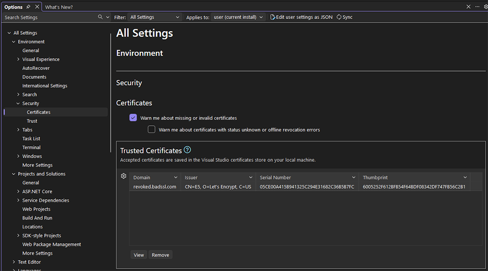Switch to the What's New? tab

pos(59,7)
